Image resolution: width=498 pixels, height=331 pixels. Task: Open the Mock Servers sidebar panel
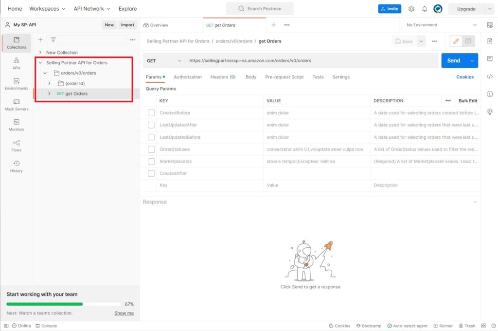pos(17,105)
